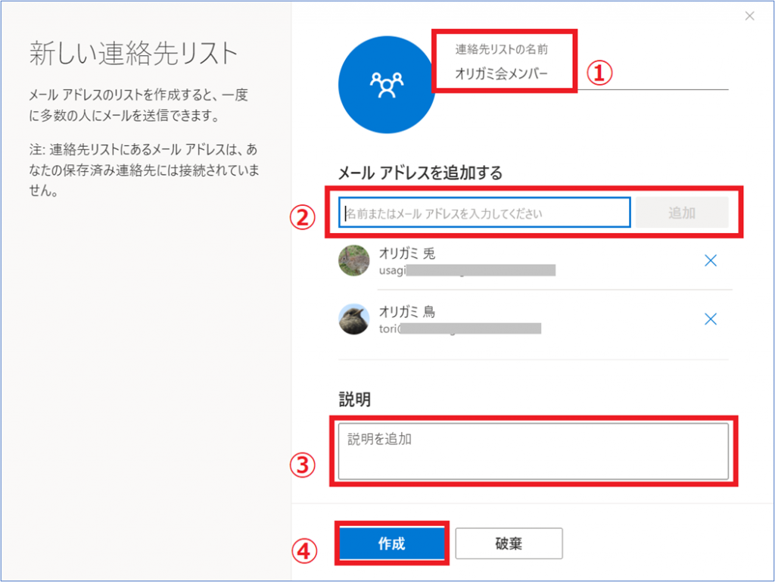775x582 pixels.
Task: Edit the contact list name オリガミ会メンバー
Action: (501, 74)
